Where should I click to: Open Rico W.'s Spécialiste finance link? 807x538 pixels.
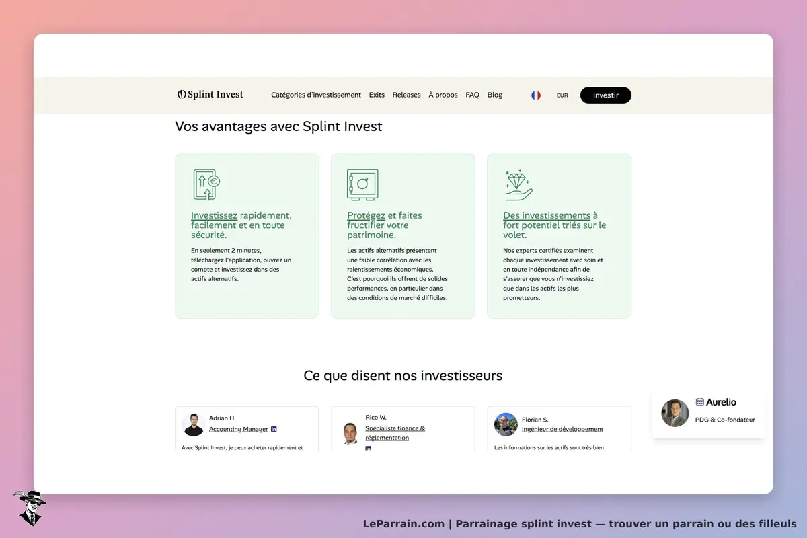pyautogui.click(x=395, y=433)
